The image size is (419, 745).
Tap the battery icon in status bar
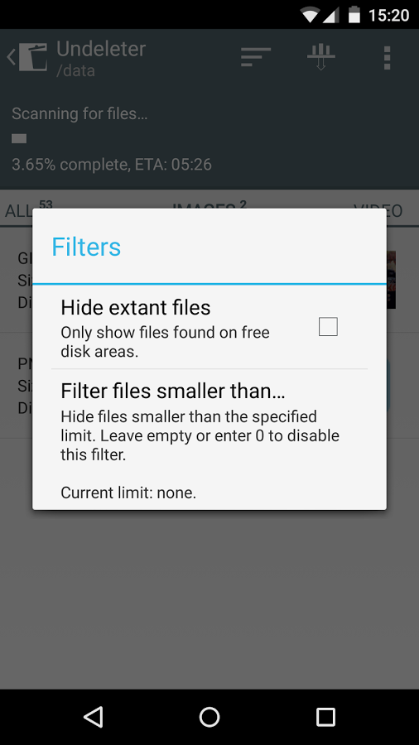[354, 15]
